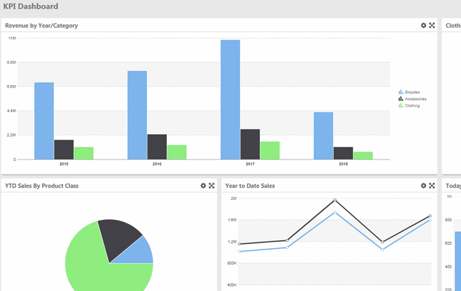
Task: Click the Revenue by Year/Category panel title
Action: coord(42,25)
